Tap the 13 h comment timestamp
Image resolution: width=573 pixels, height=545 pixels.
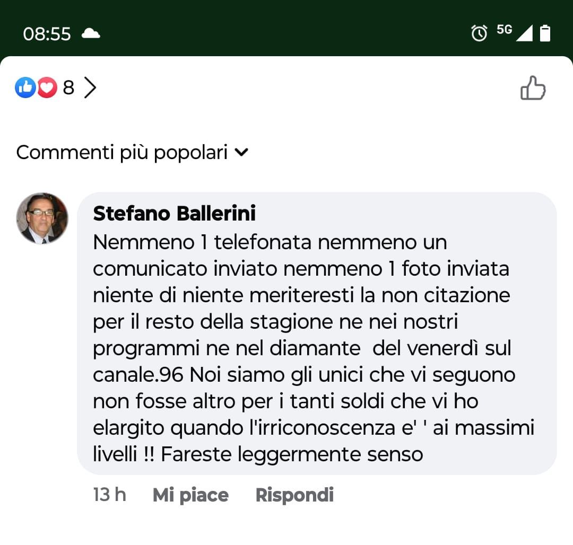[x=109, y=495]
